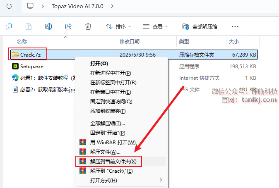Click the JPG image icon of 必看2
This screenshot has width=279, height=188.
point(15,89)
